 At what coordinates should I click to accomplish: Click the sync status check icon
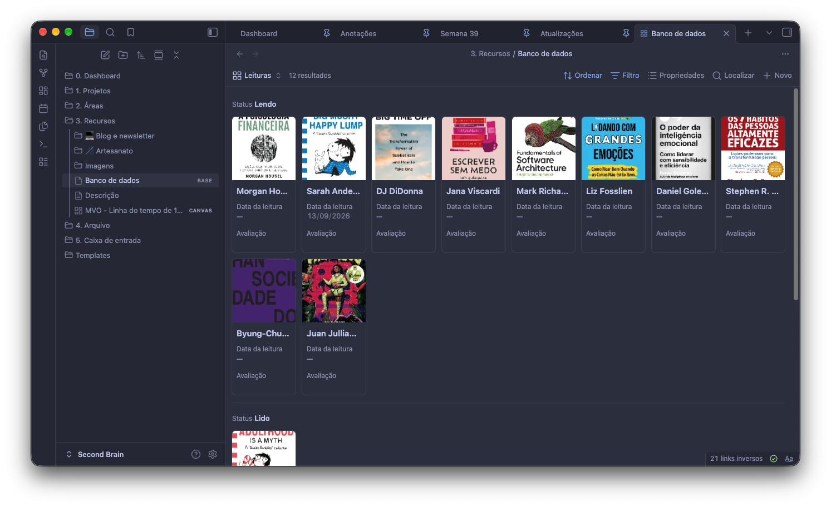pyautogui.click(x=774, y=459)
